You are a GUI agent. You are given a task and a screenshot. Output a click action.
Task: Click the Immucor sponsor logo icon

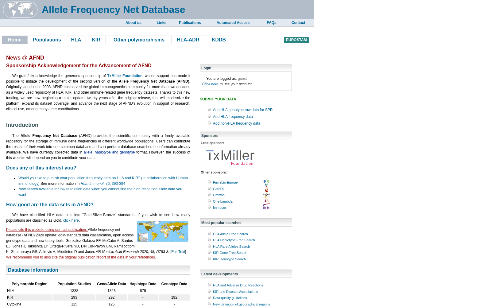266,207
